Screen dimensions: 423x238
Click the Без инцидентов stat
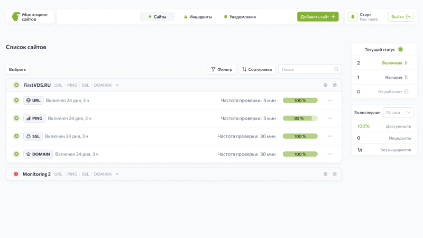384,150
